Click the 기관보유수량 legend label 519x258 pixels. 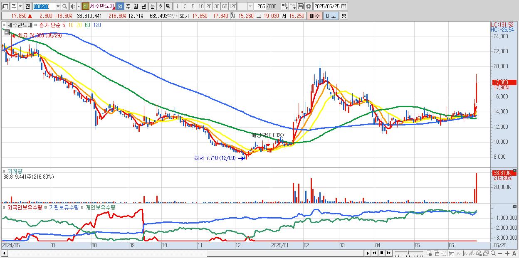[x=64, y=207]
